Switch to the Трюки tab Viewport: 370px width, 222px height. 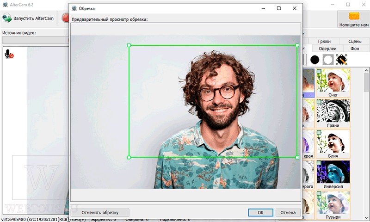(324, 41)
